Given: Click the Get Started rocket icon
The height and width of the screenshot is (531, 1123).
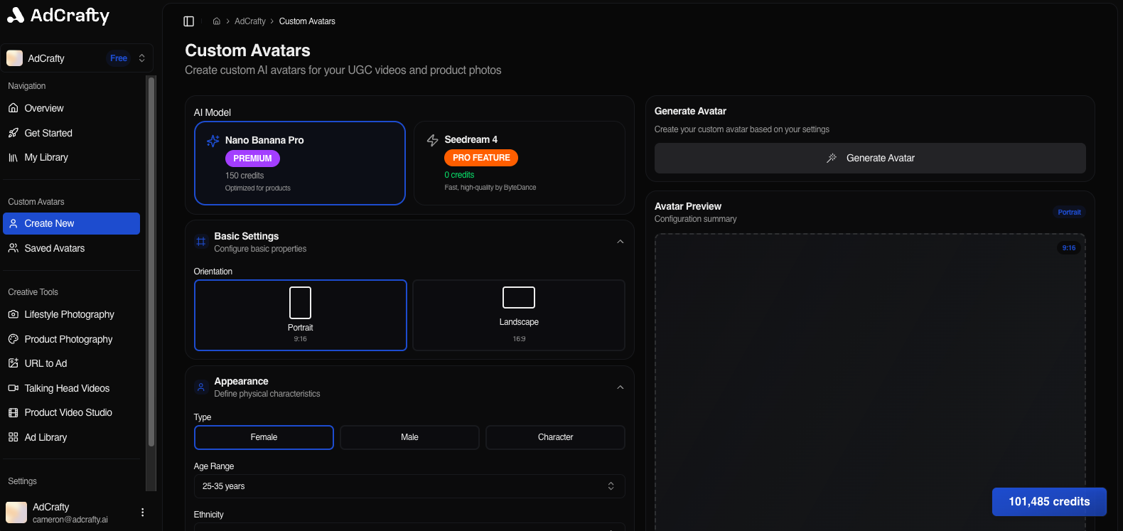Looking at the screenshot, I should [14, 133].
